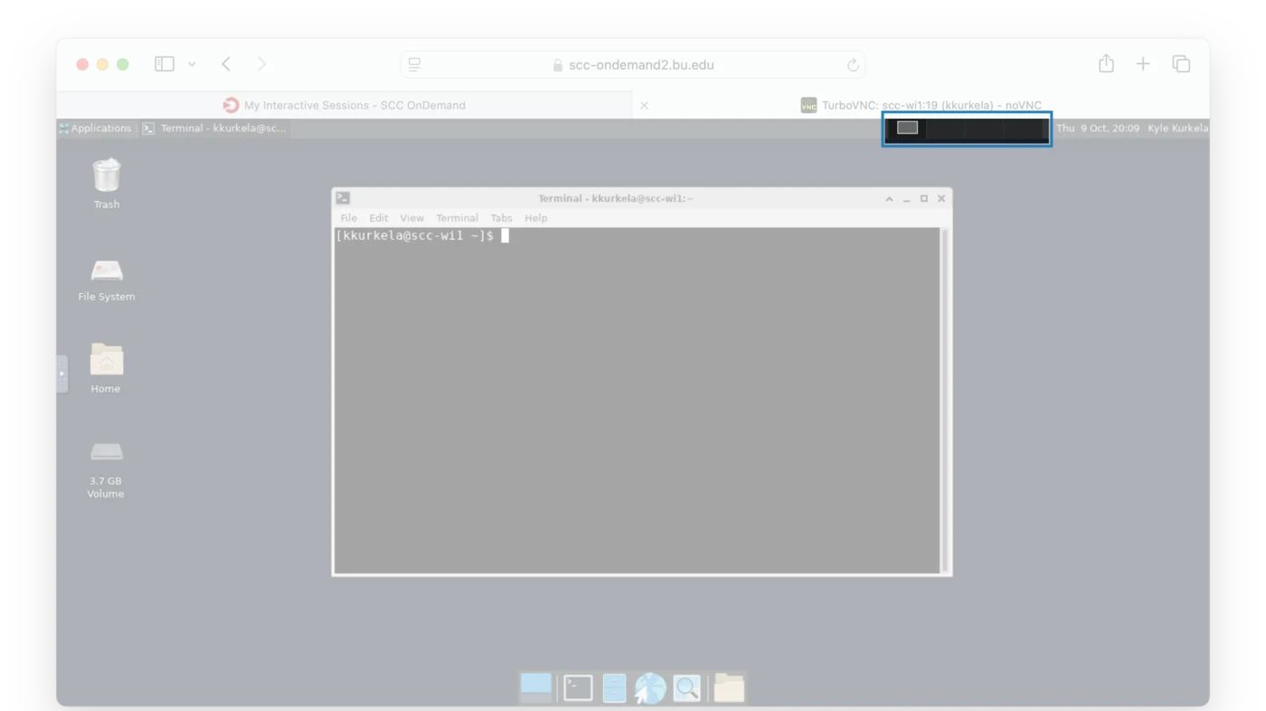Go forward with the browser forward arrow
This screenshot has width=1266, height=711.
261,64
